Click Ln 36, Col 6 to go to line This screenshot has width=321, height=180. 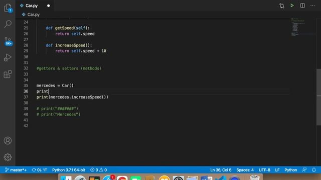(221, 170)
